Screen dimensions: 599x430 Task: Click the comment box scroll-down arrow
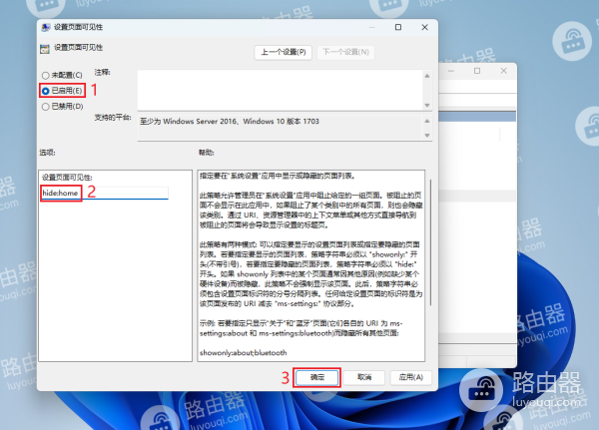coord(427,105)
